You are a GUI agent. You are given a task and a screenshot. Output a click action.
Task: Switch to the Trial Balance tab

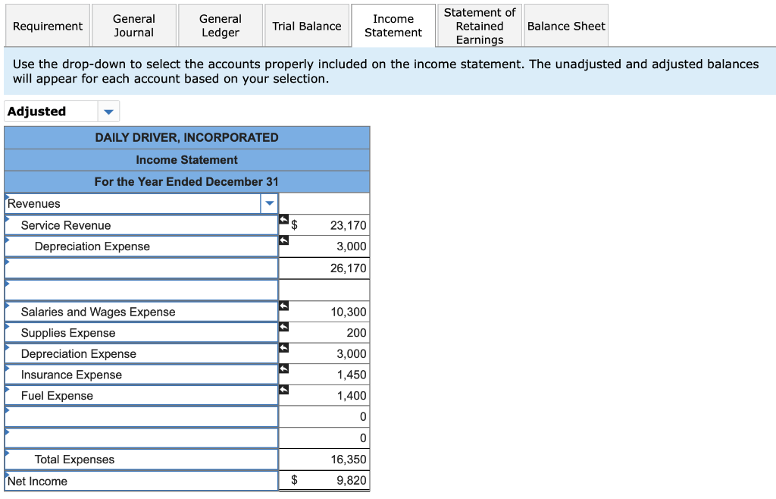(307, 26)
